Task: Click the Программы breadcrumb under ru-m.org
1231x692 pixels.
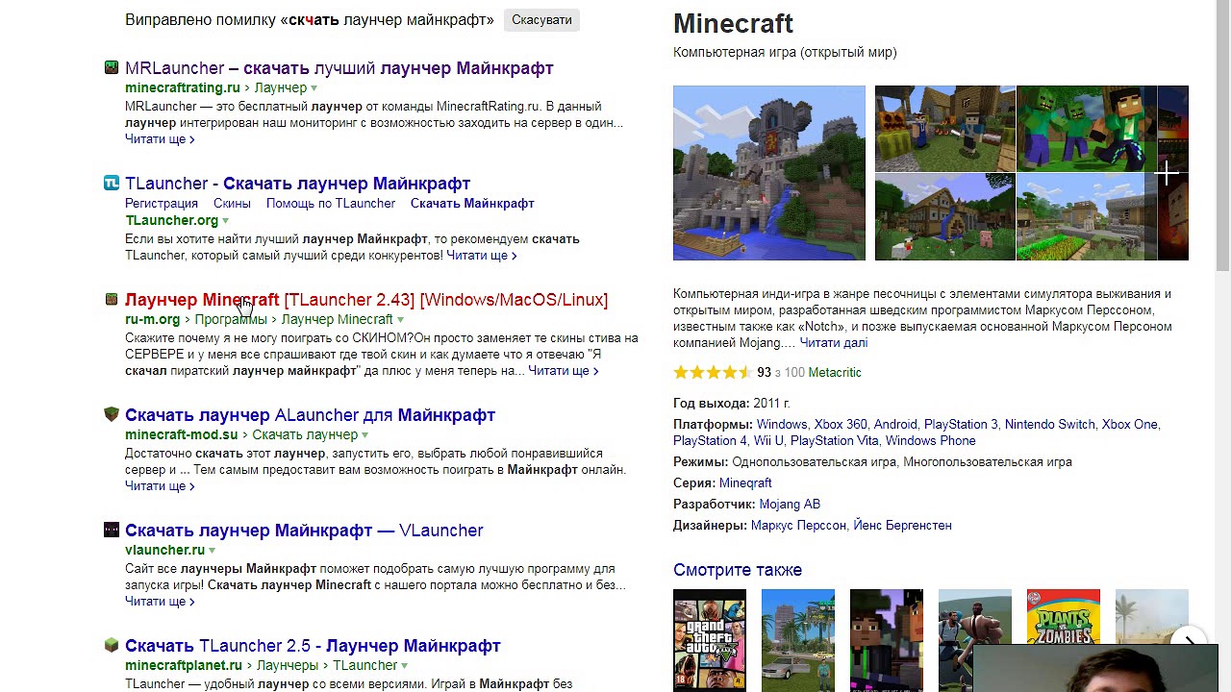Action: 231,319
